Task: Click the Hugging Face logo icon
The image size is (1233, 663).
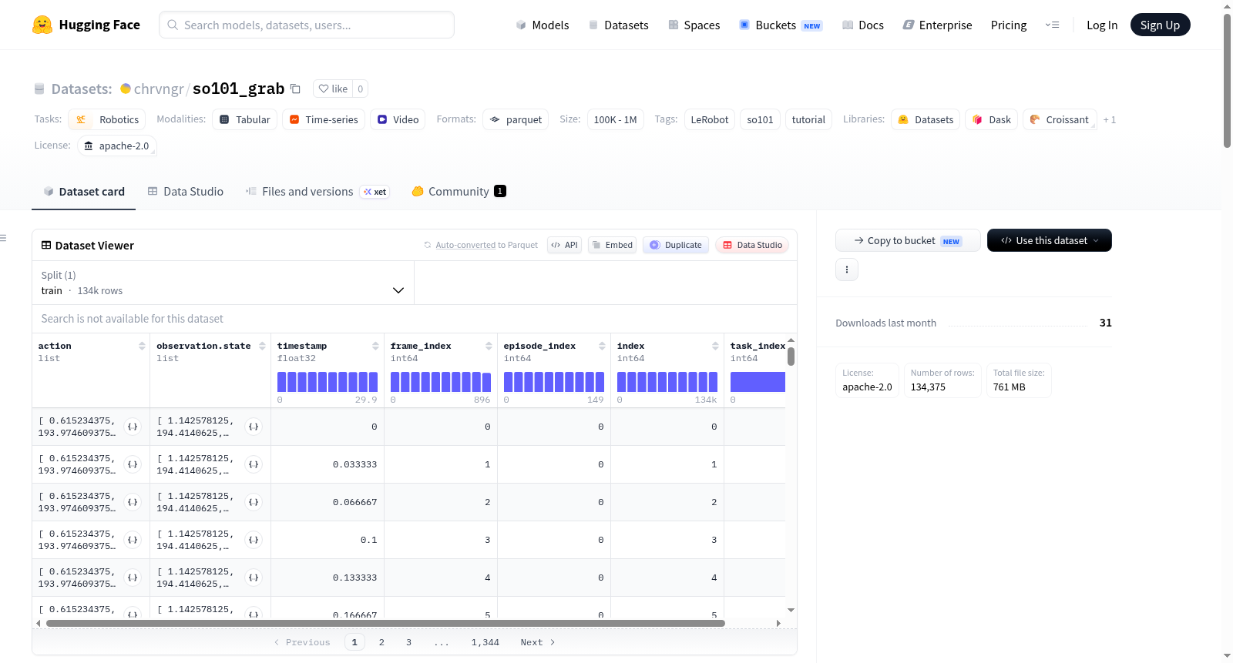Action: pyautogui.click(x=42, y=25)
